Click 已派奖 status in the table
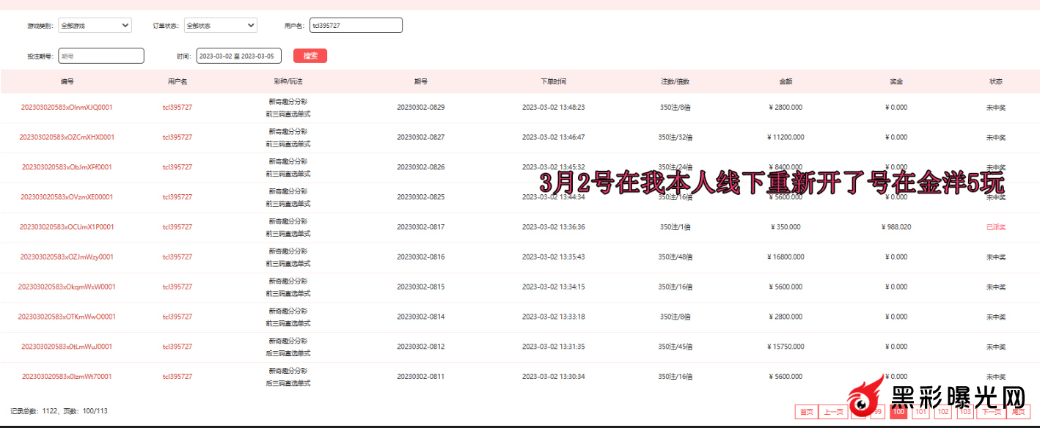The height and width of the screenshot is (428, 1040). pyautogui.click(x=995, y=227)
